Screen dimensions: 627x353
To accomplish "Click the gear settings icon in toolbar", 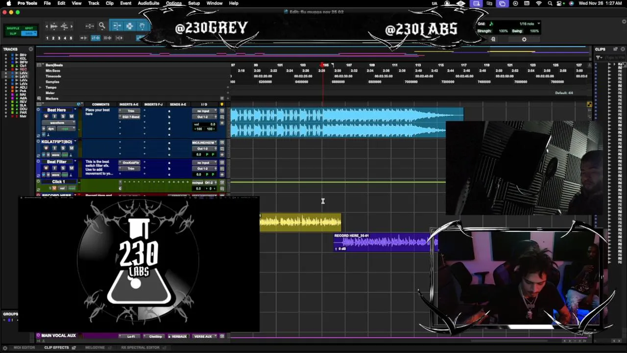I will [x=524, y=39].
